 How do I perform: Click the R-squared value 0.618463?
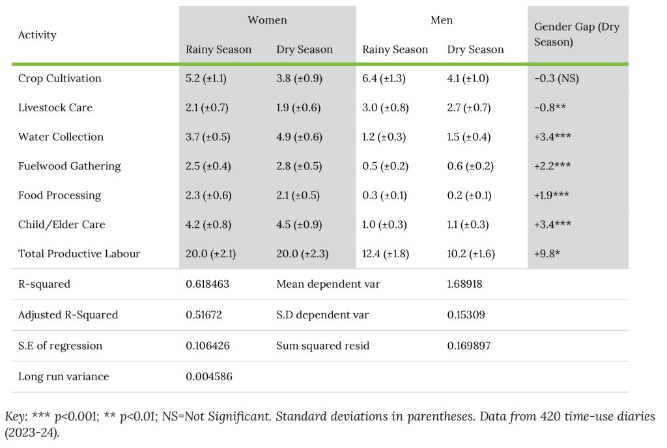[208, 284]
